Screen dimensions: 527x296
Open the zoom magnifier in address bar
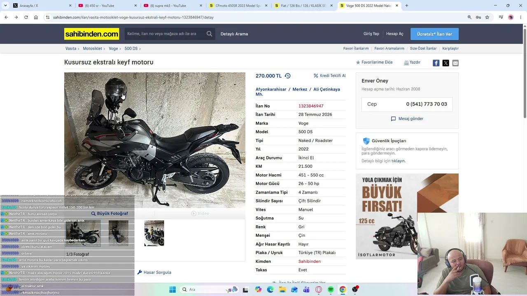click(x=469, y=17)
